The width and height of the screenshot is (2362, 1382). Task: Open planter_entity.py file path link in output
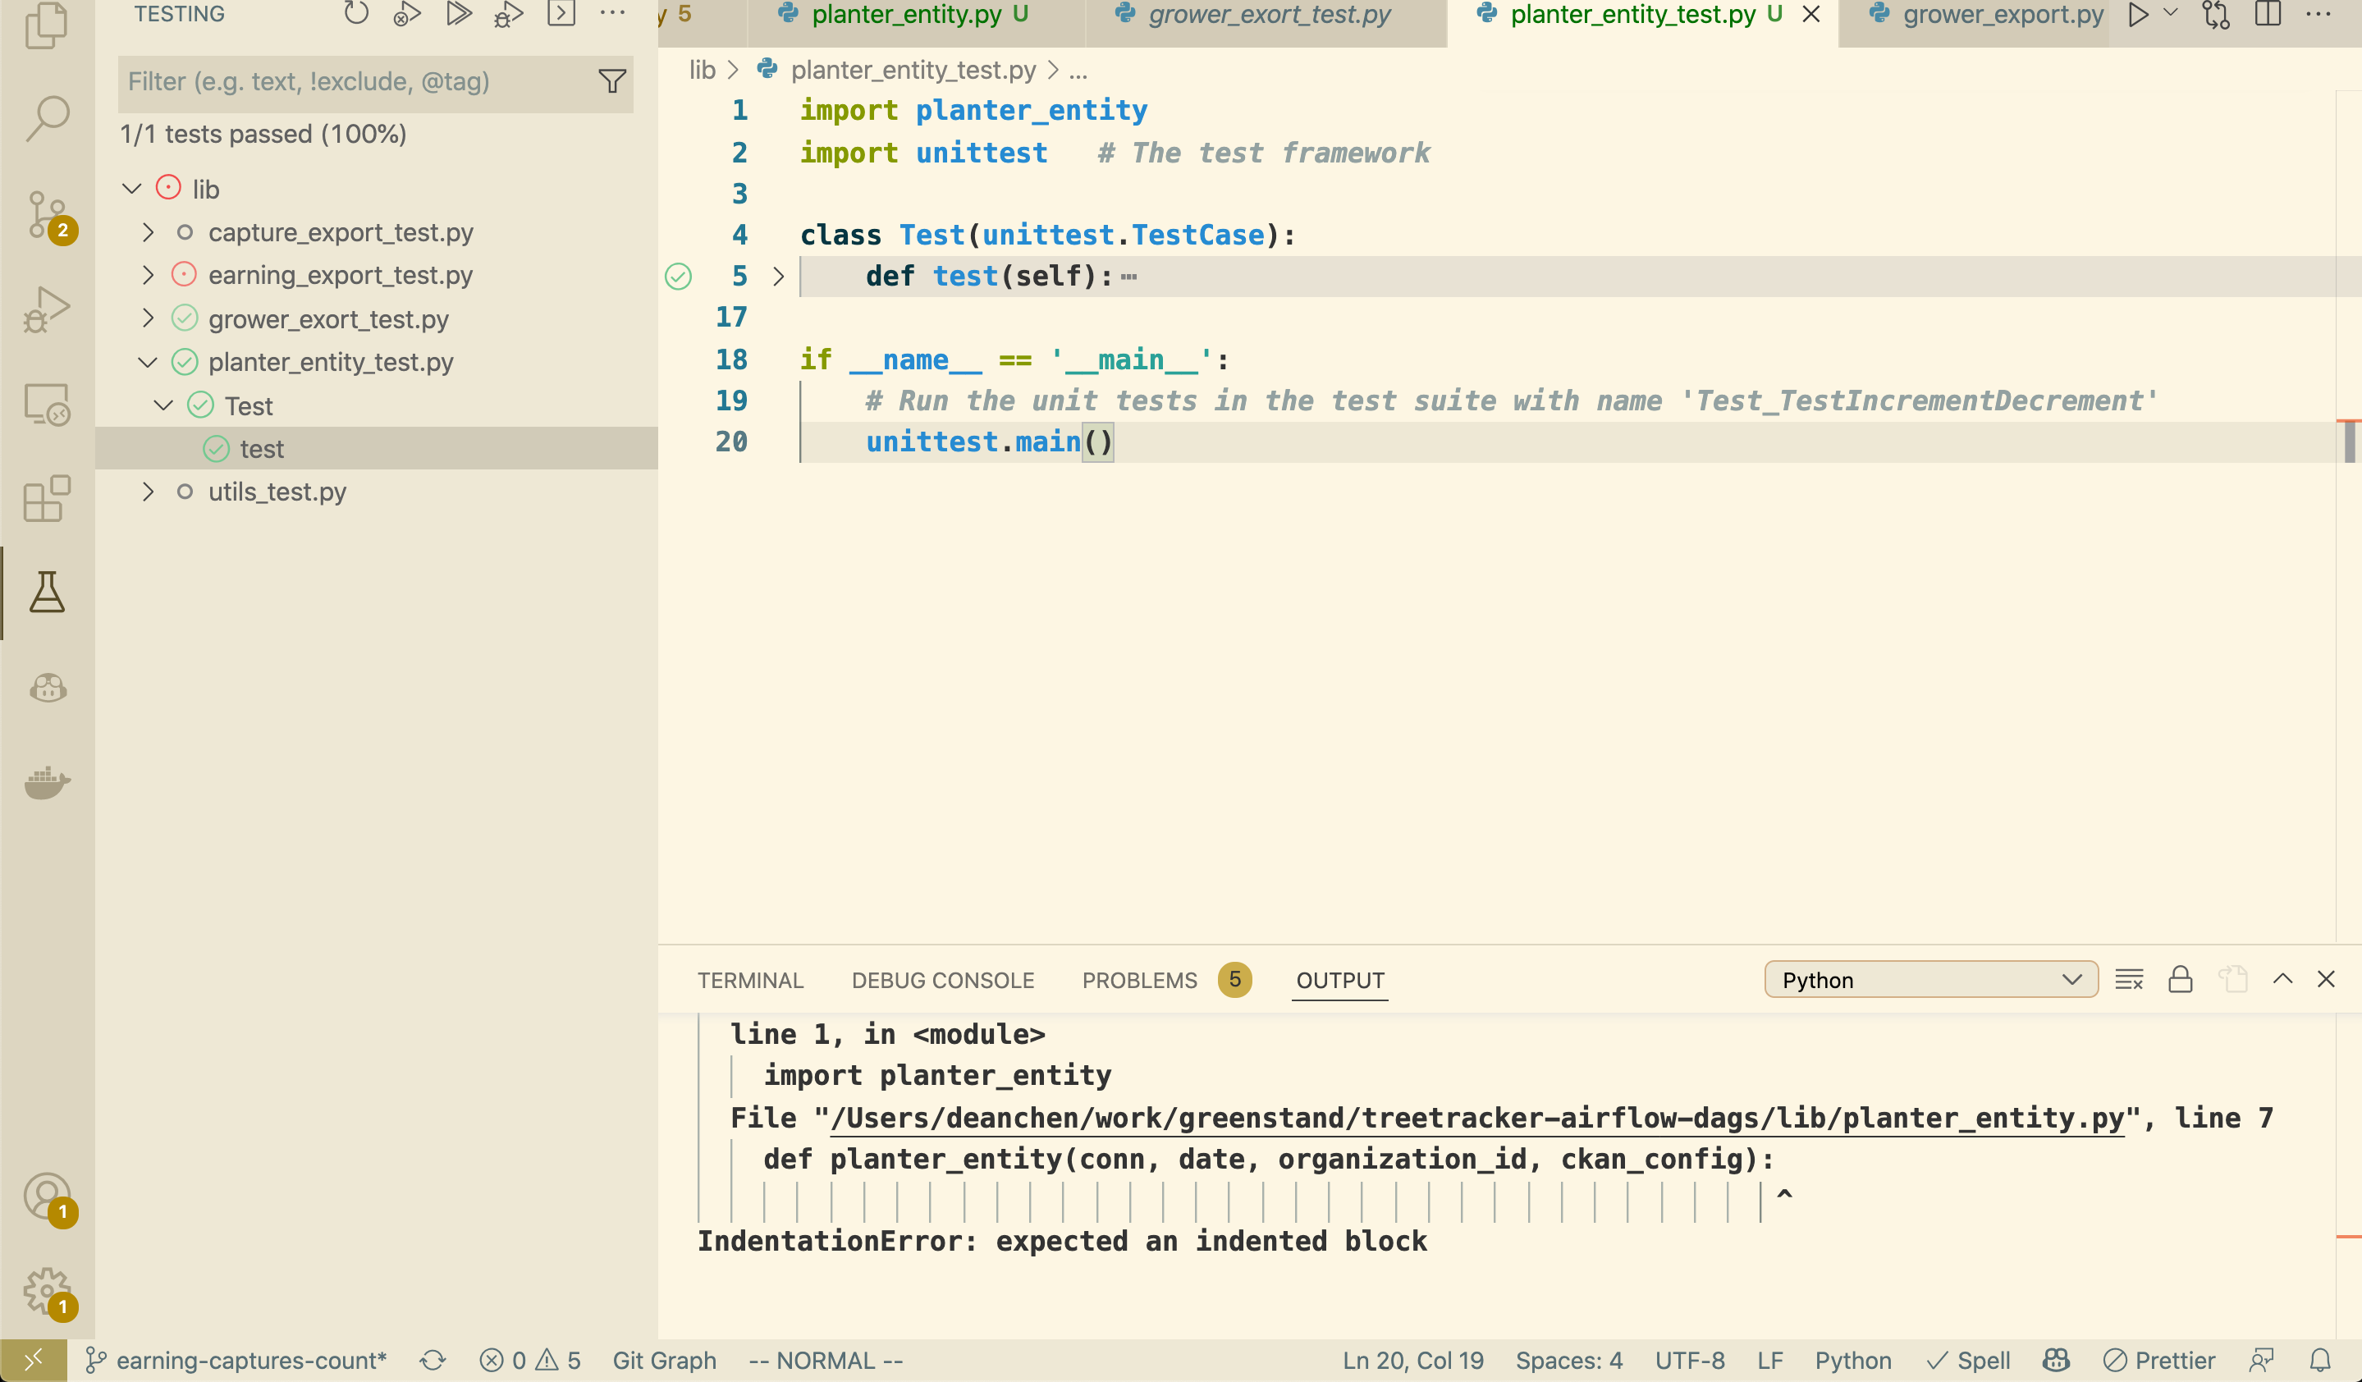click(x=1477, y=1119)
